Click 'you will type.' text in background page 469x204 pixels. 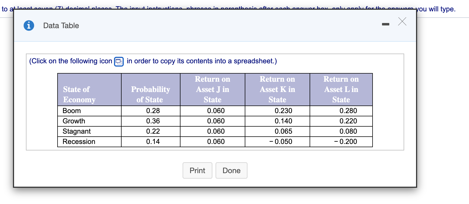click(x=436, y=9)
